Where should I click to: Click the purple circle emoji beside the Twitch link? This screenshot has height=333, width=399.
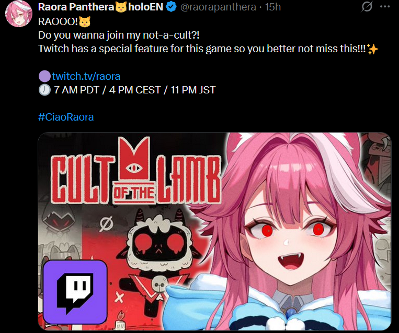click(44, 76)
